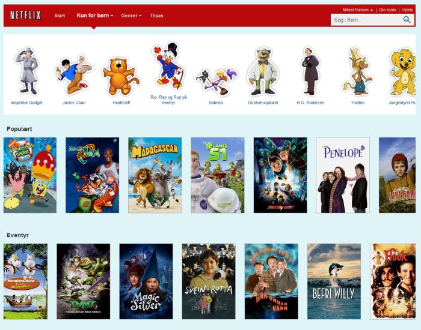Choose the H.C. Andersen character icon
This screenshot has height=330, width=421.
pos(310,71)
